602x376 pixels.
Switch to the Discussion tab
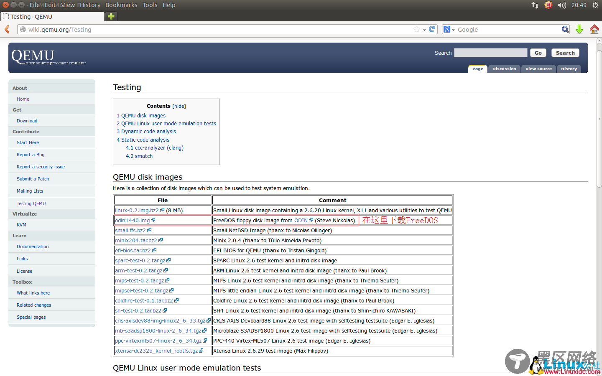[504, 69]
